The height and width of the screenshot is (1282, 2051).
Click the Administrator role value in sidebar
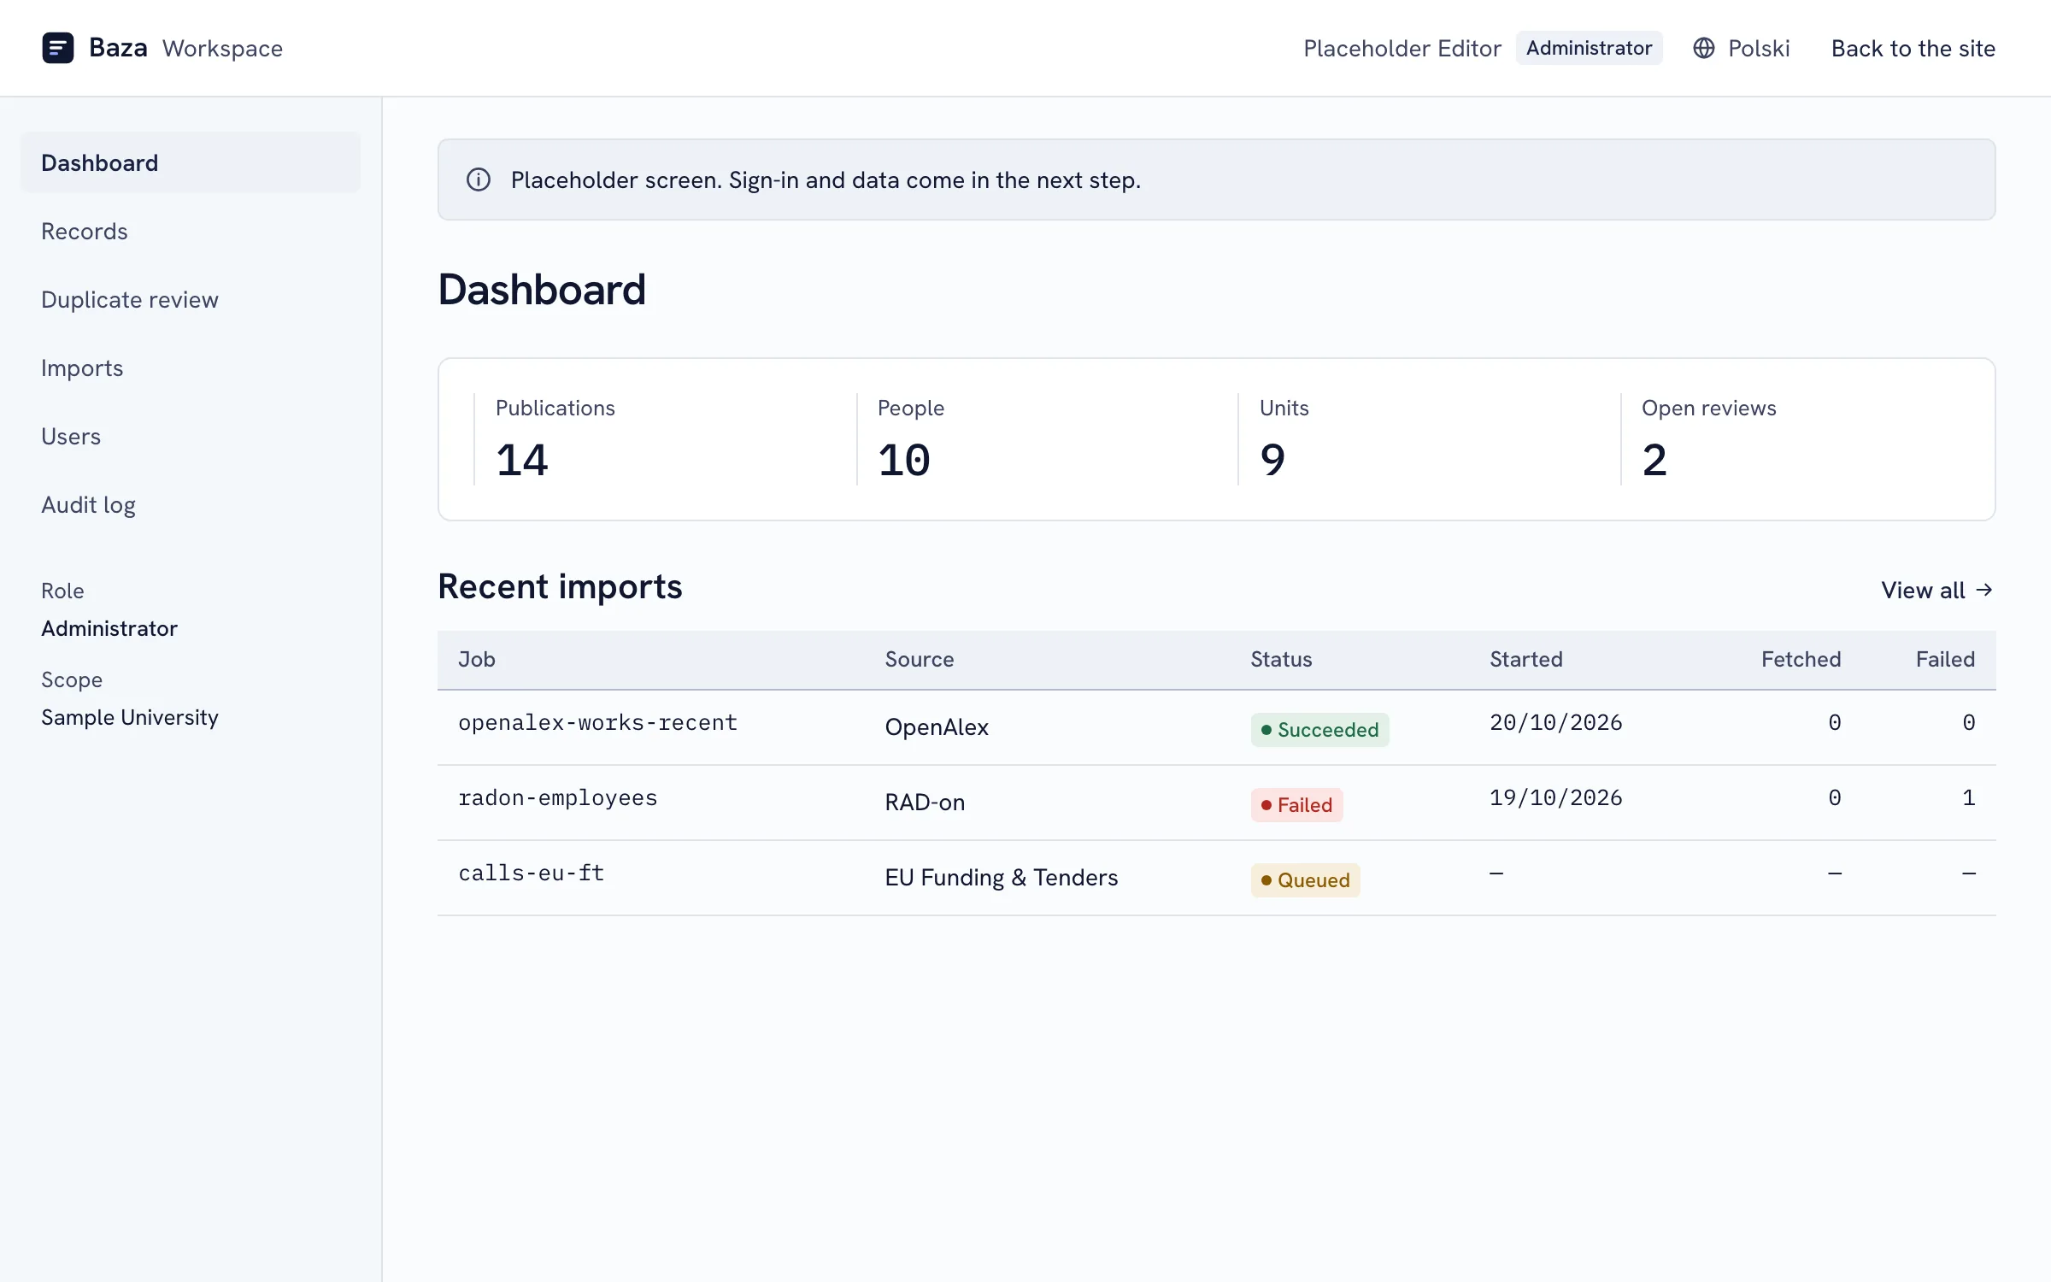tap(109, 628)
